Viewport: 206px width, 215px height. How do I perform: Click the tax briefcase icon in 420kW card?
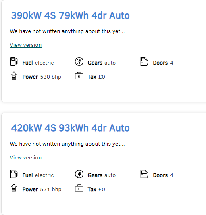click(x=79, y=188)
